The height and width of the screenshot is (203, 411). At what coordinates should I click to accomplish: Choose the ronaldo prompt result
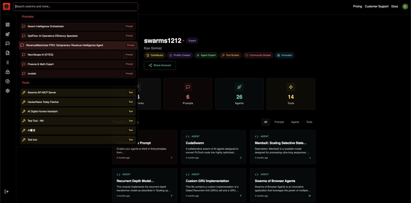coord(78,74)
